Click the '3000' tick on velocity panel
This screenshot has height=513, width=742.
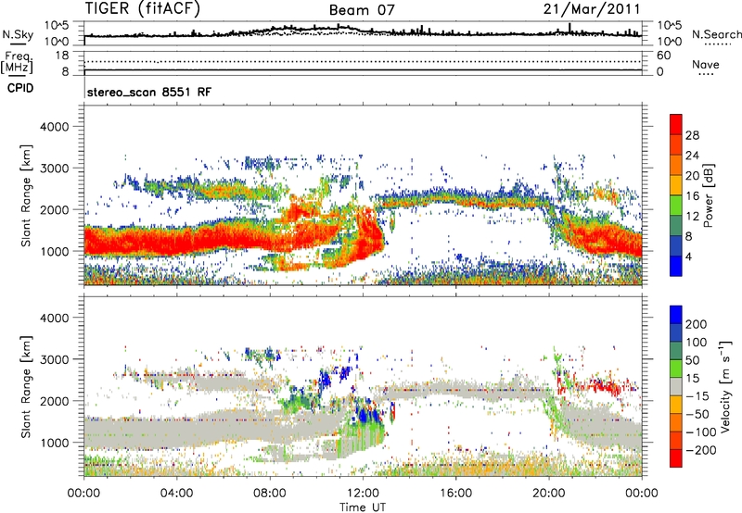point(55,359)
